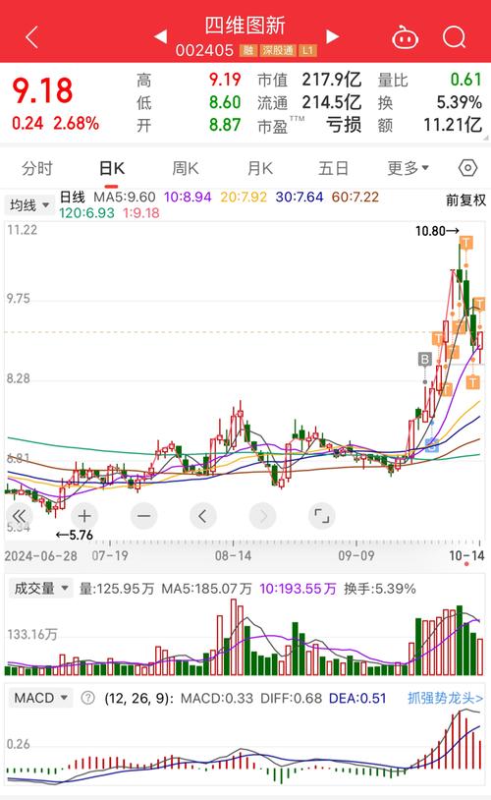Zoom in chart with plus button
The image size is (491, 800).
point(84,516)
